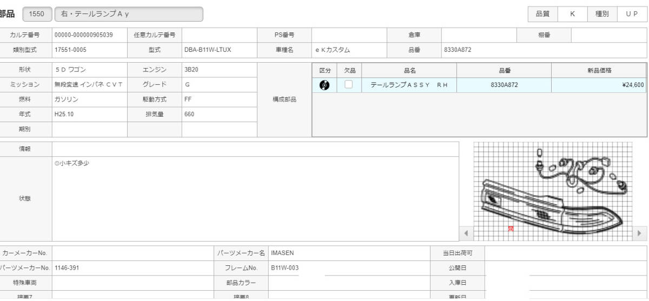The width and height of the screenshot is (649, 301).
Task: Click the empty 部品カラー field
Action: point(349,283)
